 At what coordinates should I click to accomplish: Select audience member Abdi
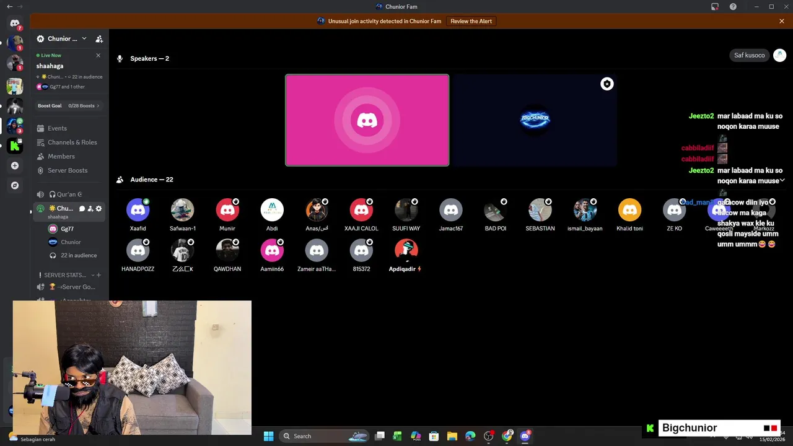pos(272,215)
